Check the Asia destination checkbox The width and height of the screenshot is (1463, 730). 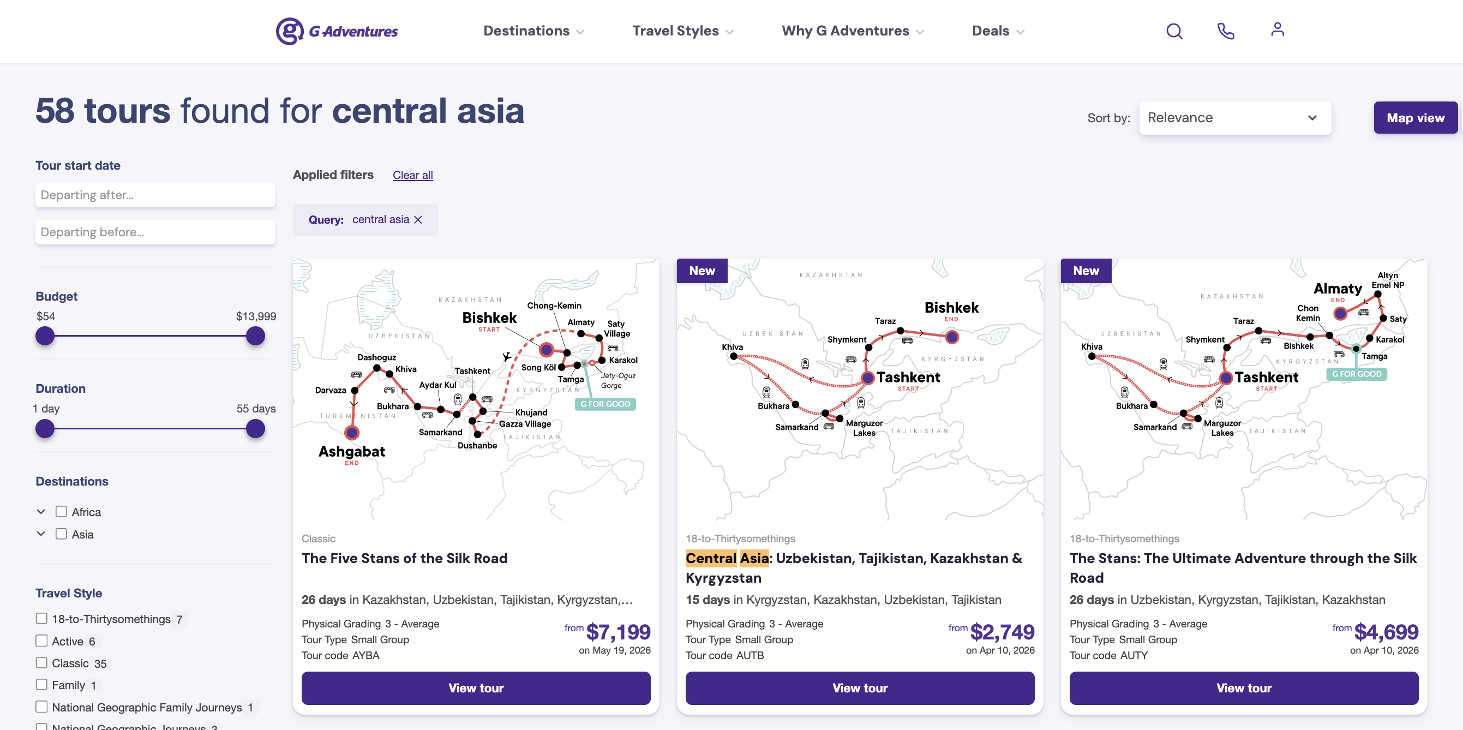click(61, 534)
